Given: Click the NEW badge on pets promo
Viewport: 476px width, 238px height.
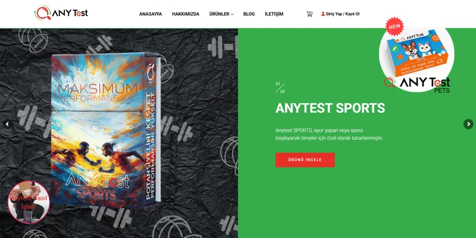Looking at the screenshot, I should coord(394,26).
